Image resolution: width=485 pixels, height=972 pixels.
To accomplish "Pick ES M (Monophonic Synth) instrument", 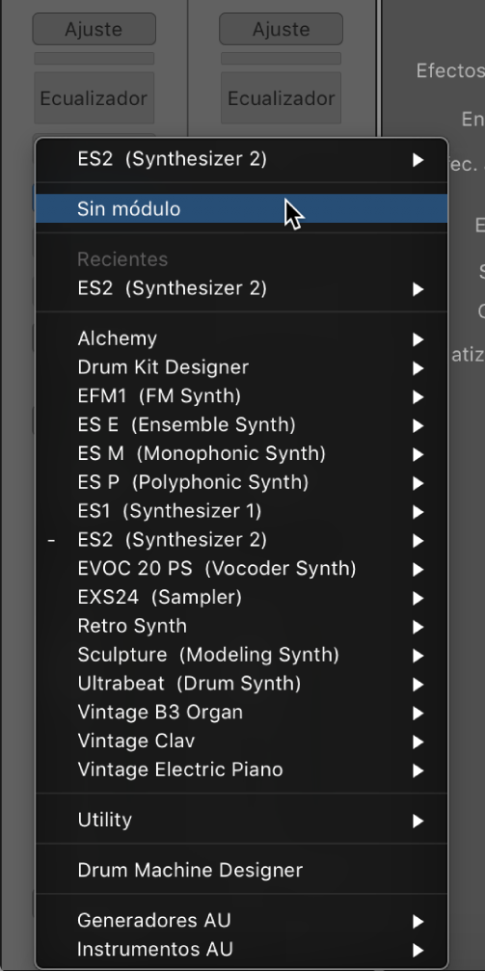I will coord(241,453).
